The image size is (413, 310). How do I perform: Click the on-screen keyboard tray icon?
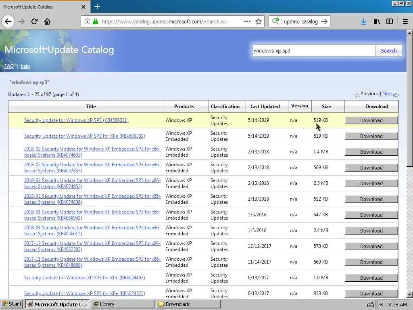tap(370, 304)
